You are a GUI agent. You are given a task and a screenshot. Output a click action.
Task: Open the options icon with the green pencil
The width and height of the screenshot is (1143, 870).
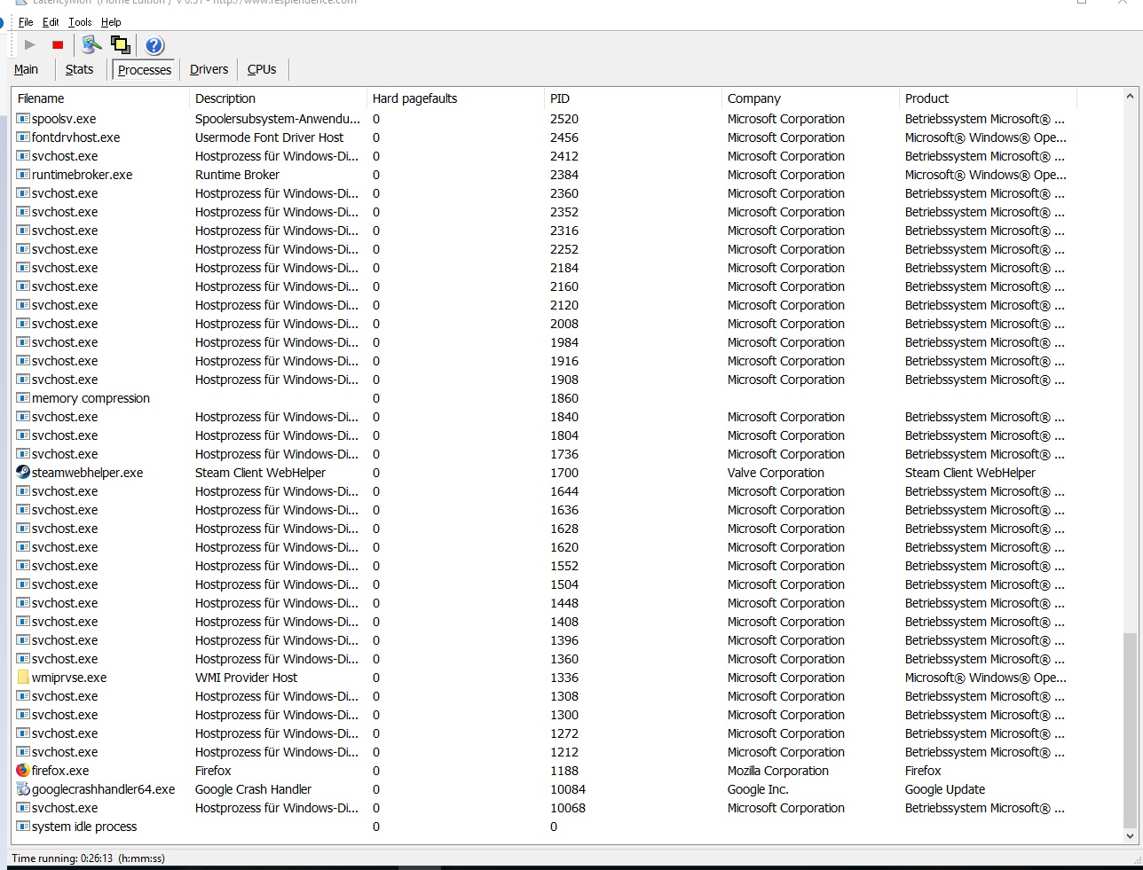point(91,44)
